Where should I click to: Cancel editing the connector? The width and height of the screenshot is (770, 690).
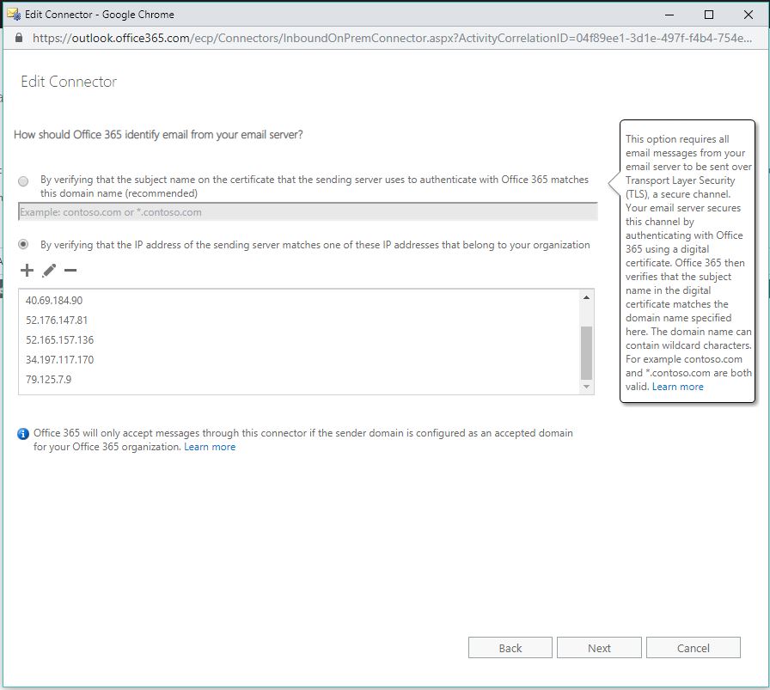694,648
